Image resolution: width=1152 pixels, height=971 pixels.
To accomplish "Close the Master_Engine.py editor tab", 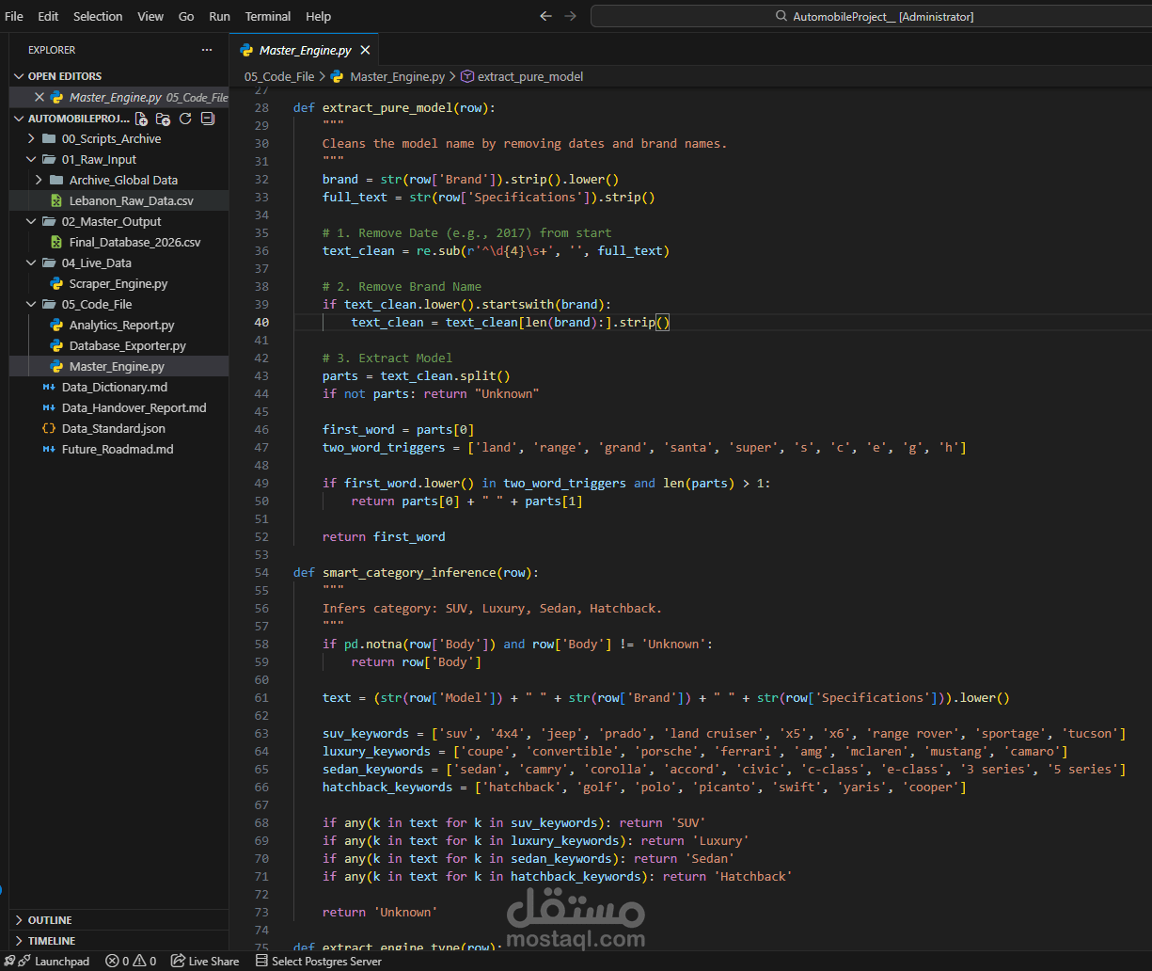I will pos(365,50).
